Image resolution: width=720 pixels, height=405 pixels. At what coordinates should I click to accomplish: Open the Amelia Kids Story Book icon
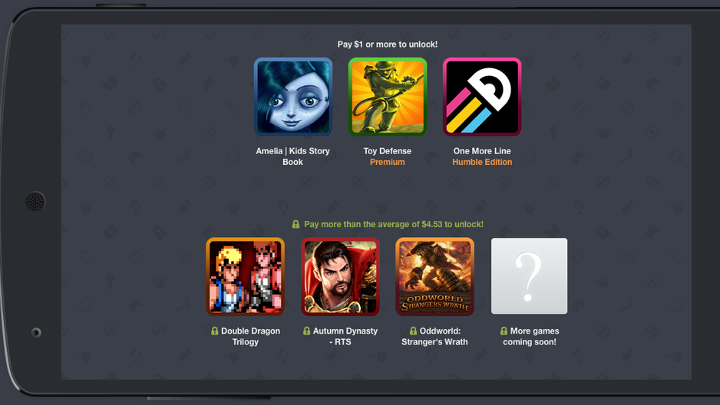coord(293,97)
